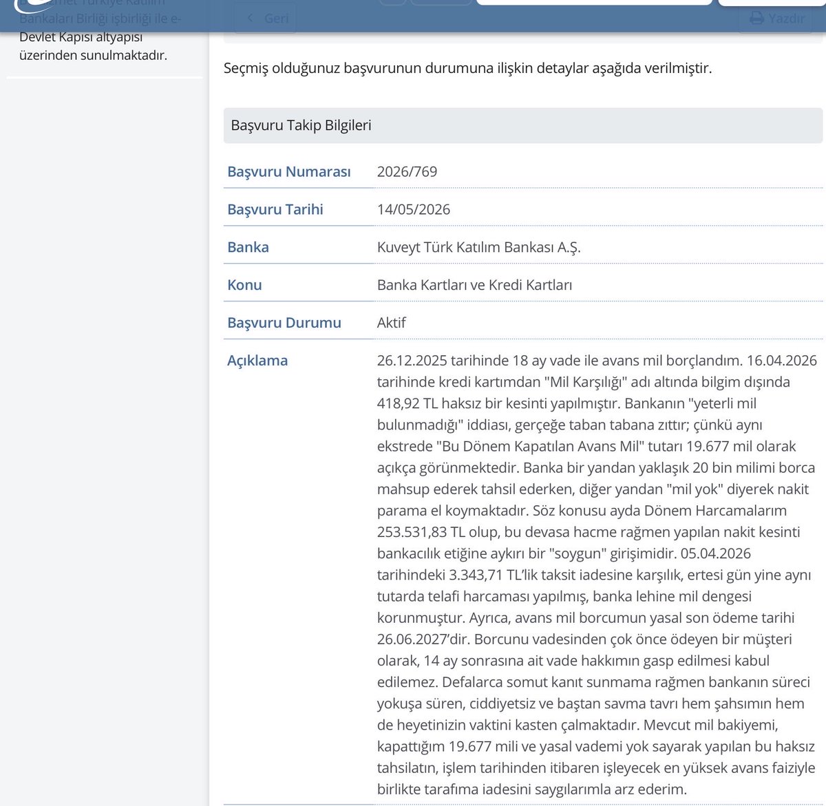The image size is (826, 806).
Task: Click the Başvuru Tarihi label
Action: tap(275, 209)
